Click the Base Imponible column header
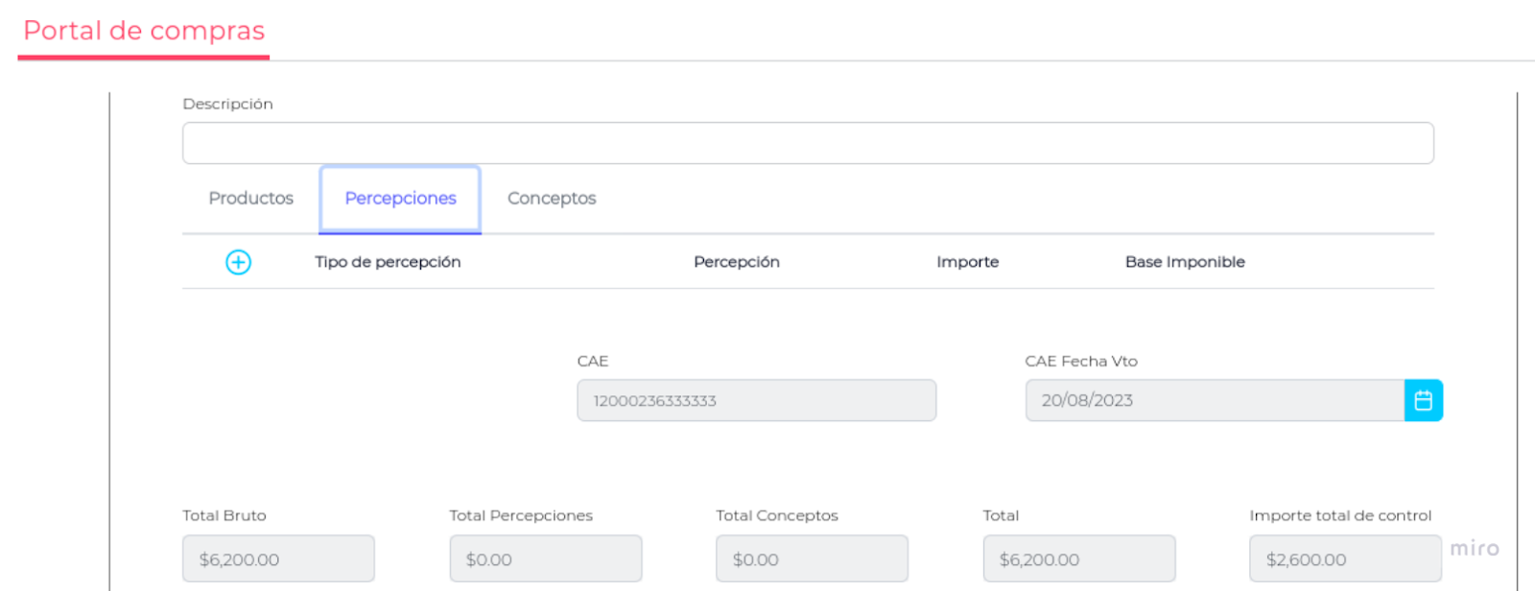 click(x=1185, y=262)
